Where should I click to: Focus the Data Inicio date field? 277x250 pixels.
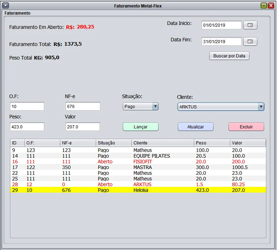[x=222, y=25]
